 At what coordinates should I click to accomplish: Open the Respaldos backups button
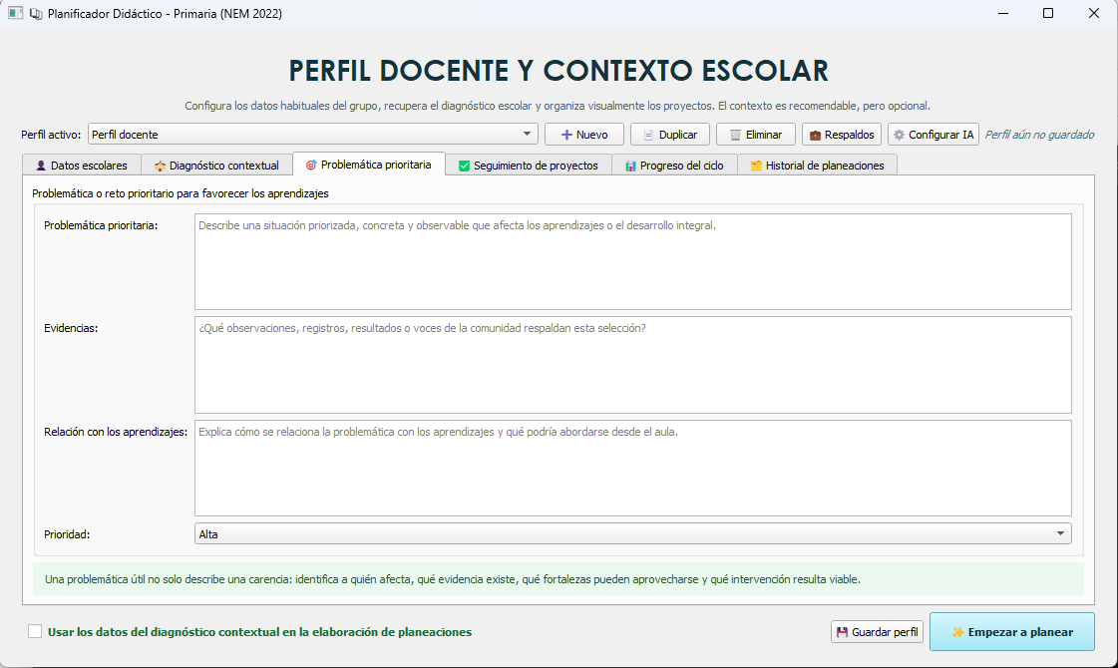pos(842,134)
